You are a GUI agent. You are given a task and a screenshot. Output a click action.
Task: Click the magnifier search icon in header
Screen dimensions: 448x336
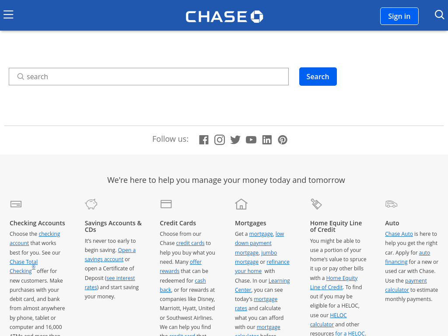pos(439,14)
